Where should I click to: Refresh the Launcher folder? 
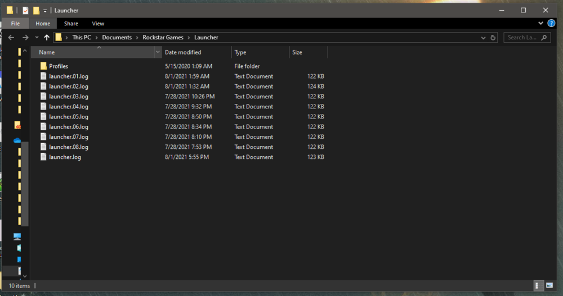493,38
